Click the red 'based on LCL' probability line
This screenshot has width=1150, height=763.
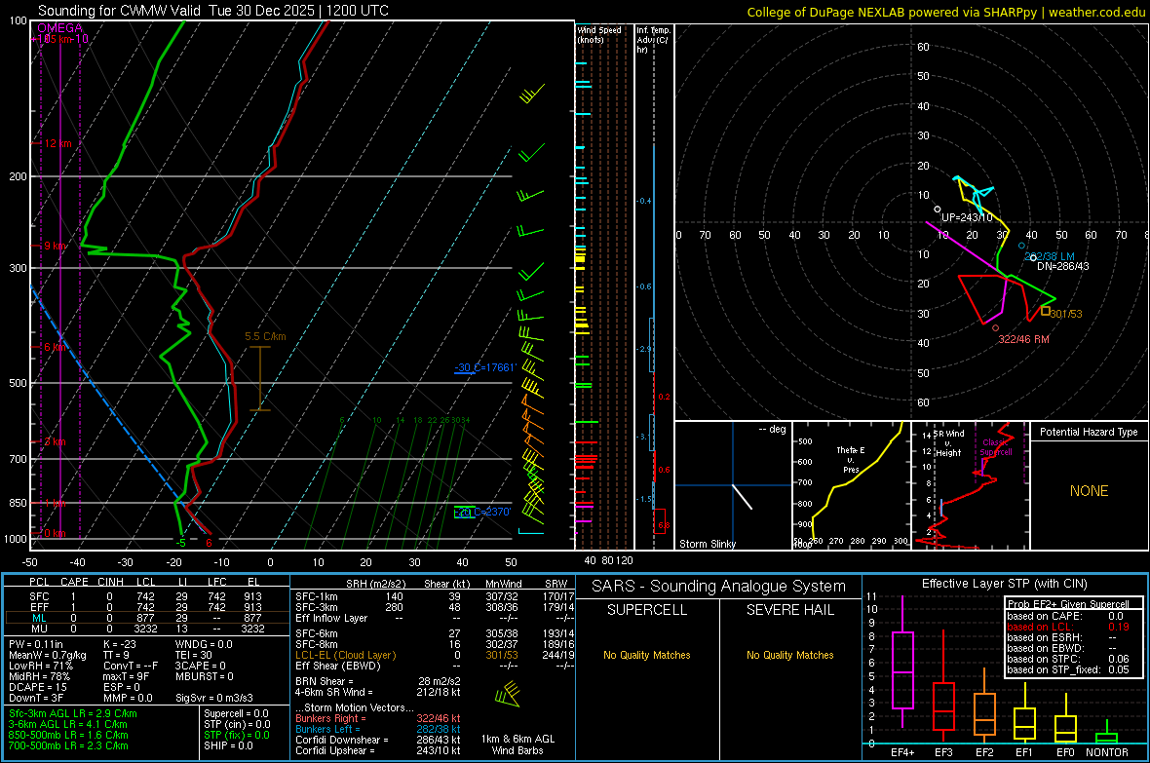pos(1068,627)
